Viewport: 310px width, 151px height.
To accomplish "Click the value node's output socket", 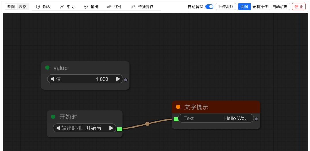I will tap(126, 80).
